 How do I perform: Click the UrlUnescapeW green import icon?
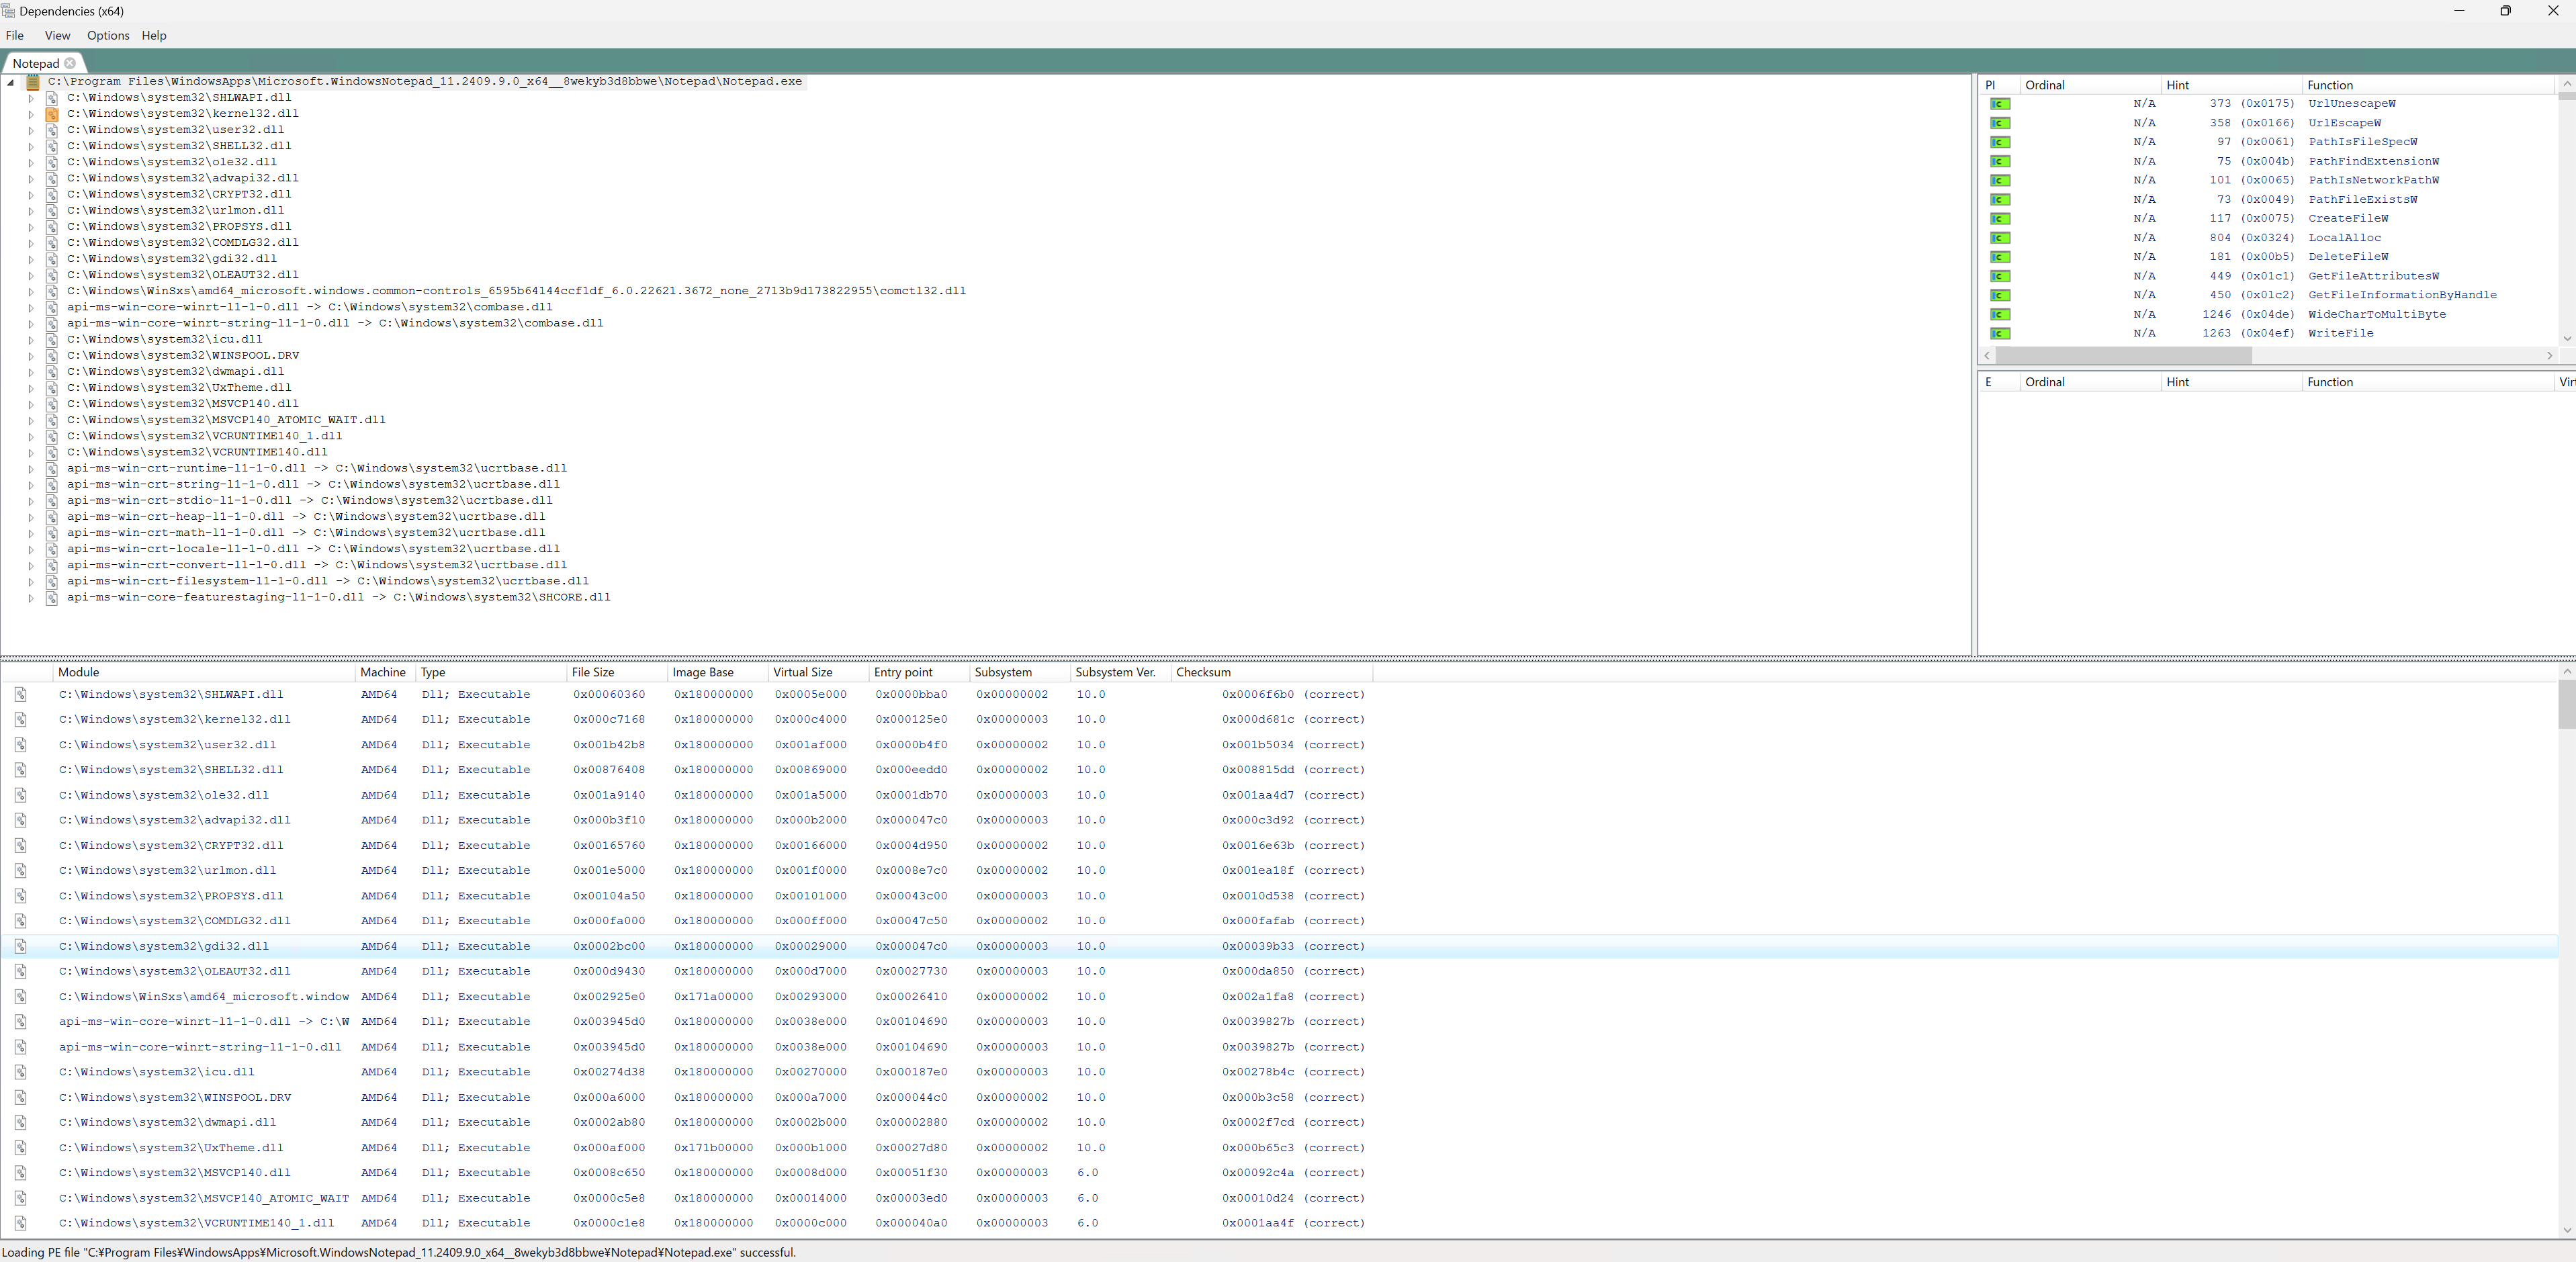(x=1999, y=104)
